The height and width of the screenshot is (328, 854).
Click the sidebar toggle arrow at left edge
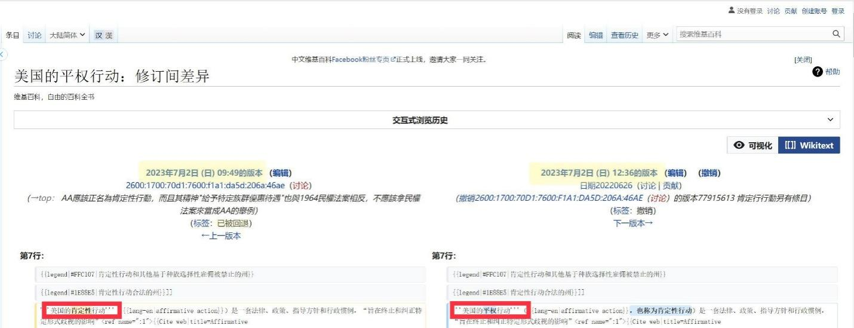(x=2, y=54)
